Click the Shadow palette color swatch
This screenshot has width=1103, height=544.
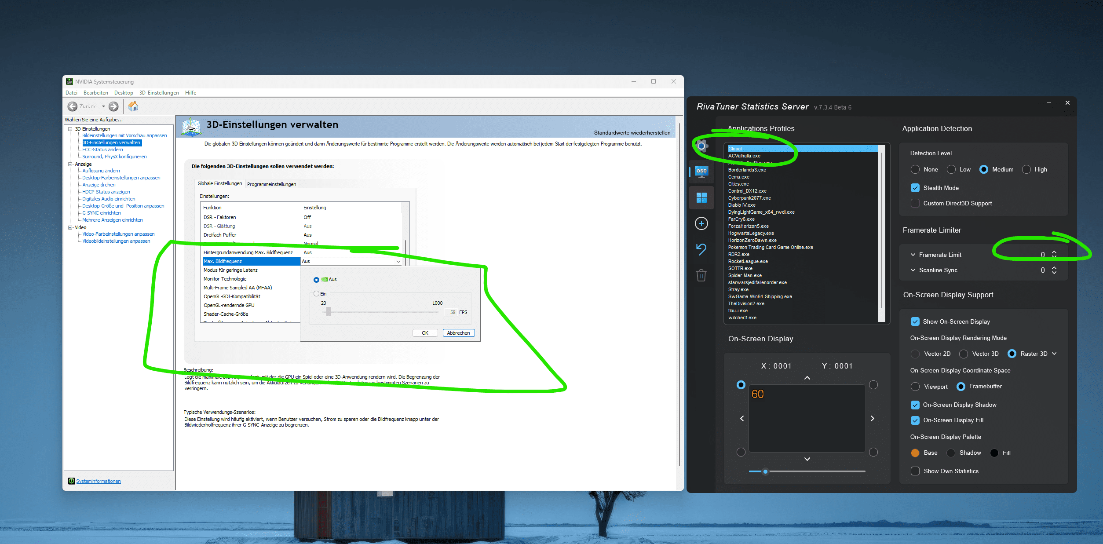[951, 453]
